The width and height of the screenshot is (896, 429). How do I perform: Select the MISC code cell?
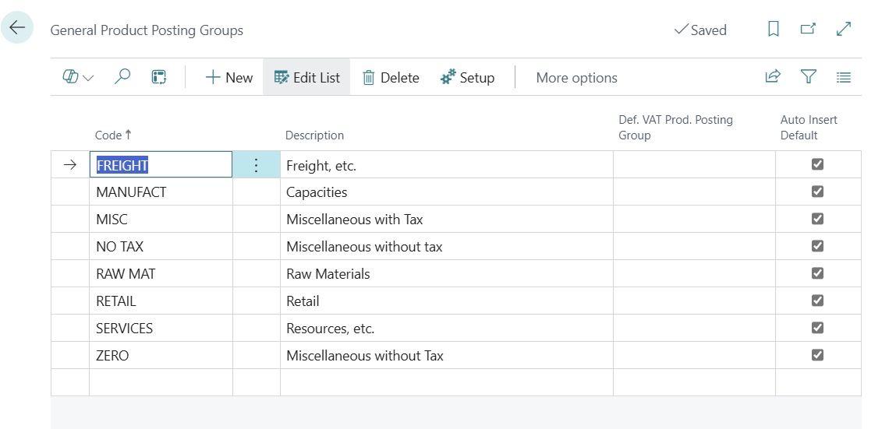click(161, 219)
